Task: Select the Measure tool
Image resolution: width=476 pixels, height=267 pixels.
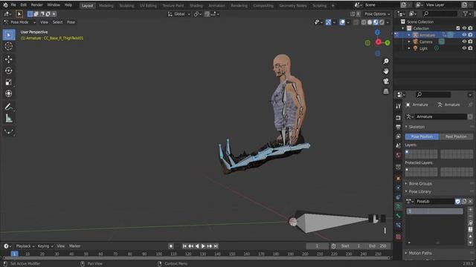Action: (x=8, y=119)
